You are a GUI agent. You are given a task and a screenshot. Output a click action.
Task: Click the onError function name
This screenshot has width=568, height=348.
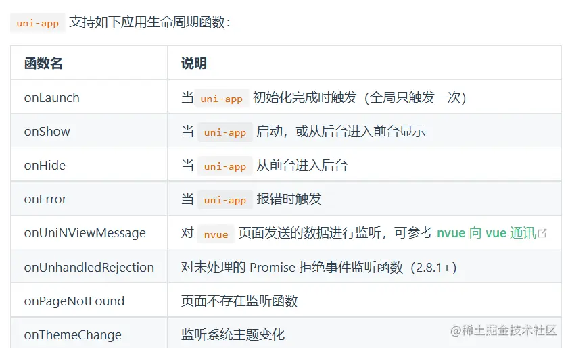[45, 199]
